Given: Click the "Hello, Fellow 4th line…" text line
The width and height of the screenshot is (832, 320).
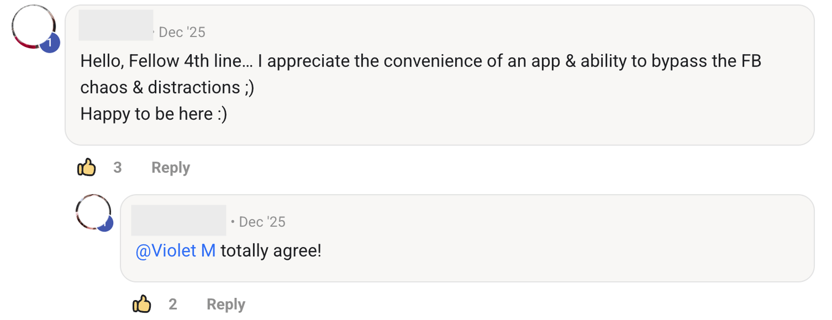Looking at the screenshot, I should tap(420, 60).
